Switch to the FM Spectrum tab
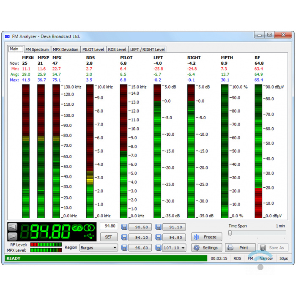 (x=37, y=49)
